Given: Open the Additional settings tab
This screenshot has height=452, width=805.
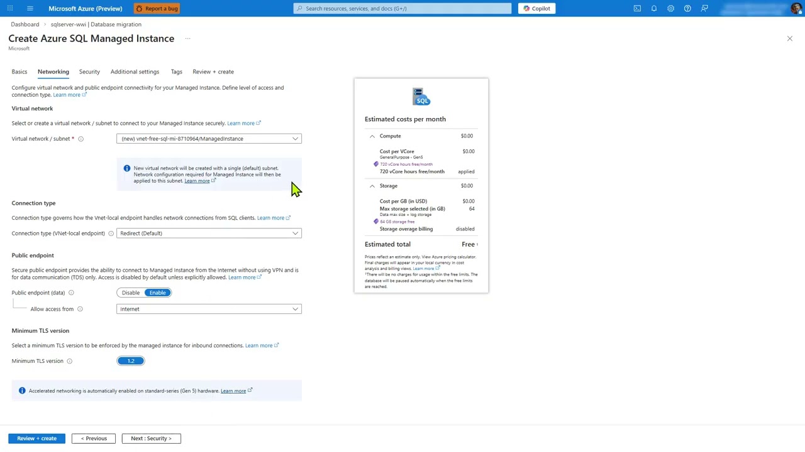Looking at the screenshot, I should click(x=135, y=72).
